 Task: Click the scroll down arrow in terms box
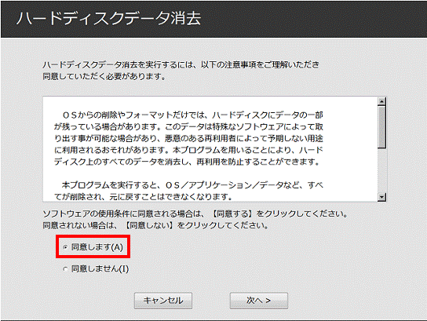(381, 197)
